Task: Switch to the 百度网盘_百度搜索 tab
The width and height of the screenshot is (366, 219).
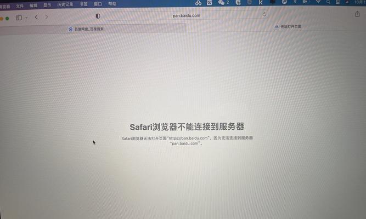Action: [x=93, y=29]
